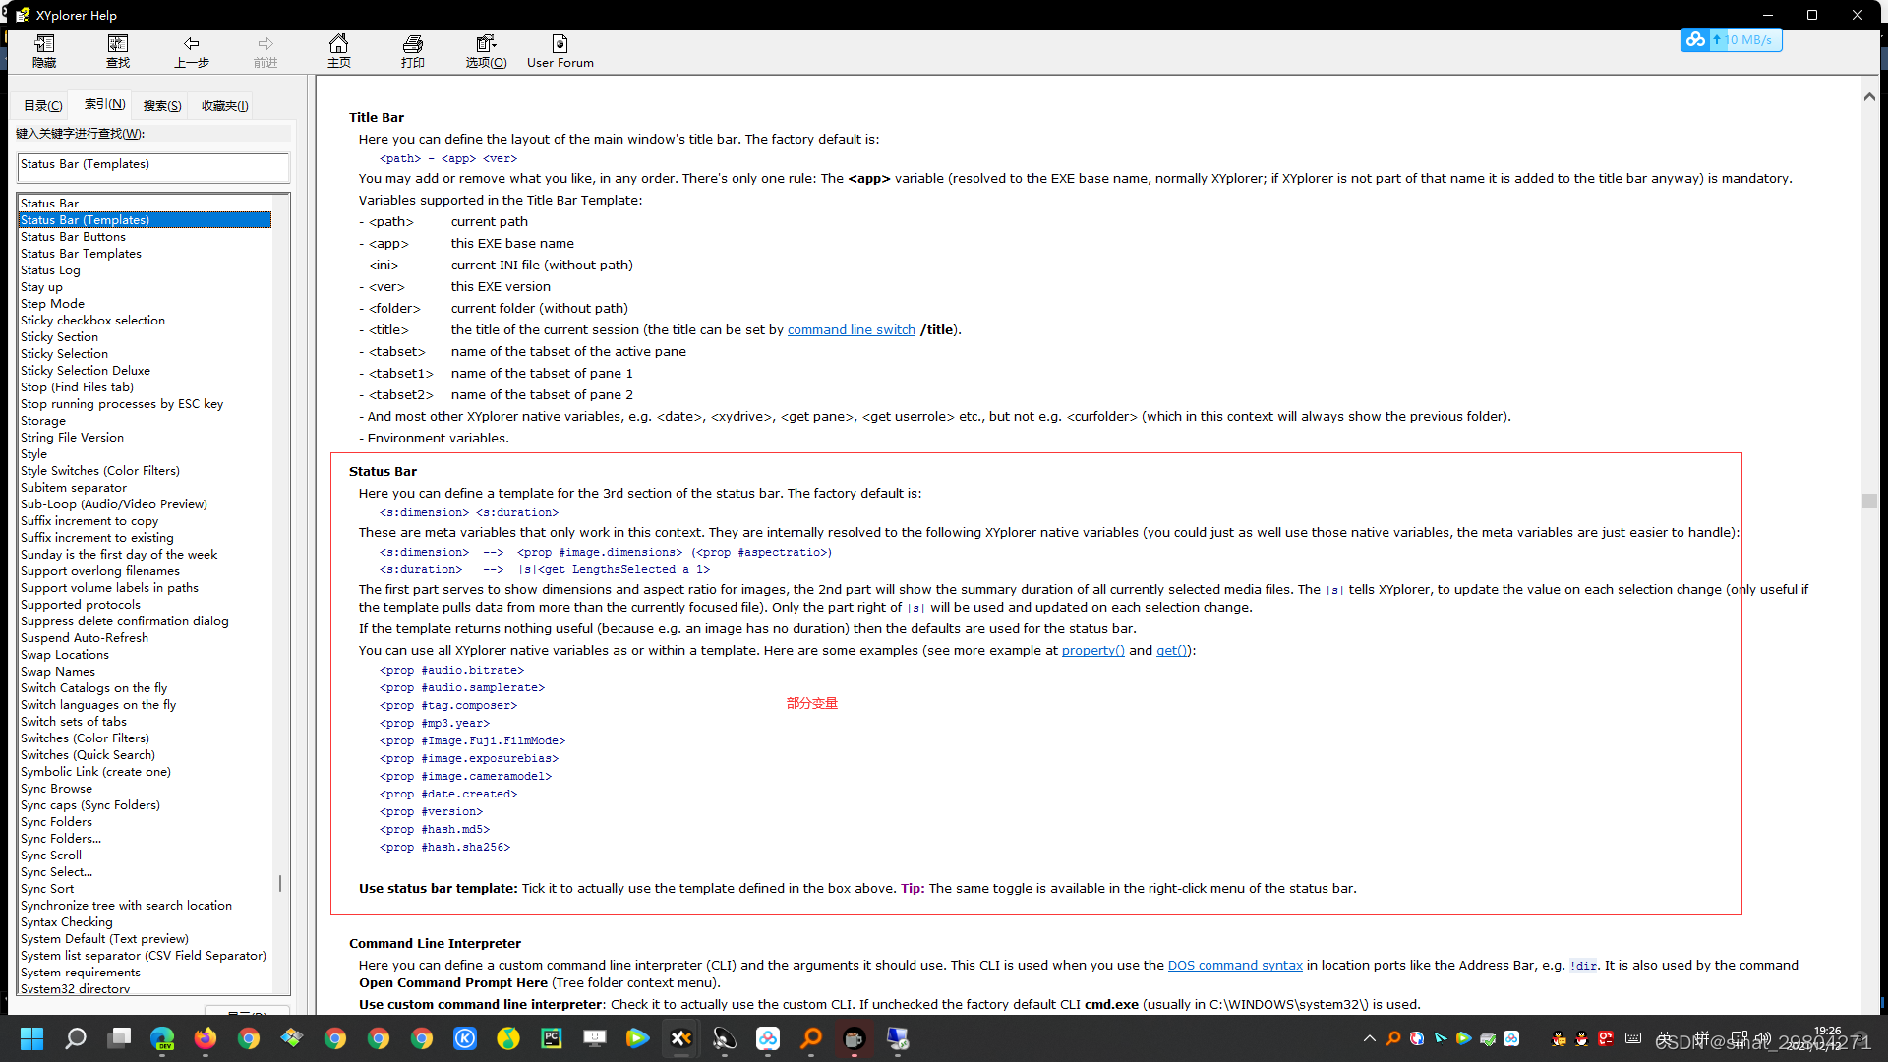Screen dimensions: 1888x1062
Task: Open the 收藏夹(I) favorites tab
Action: (224, 106)
